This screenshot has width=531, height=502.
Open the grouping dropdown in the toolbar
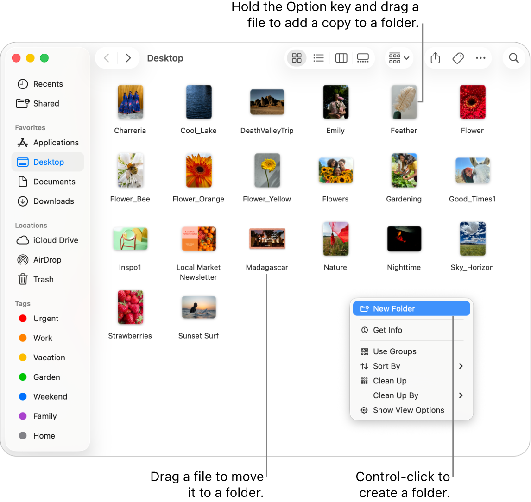(399, 58)
